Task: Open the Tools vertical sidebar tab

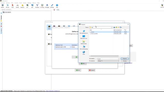Action: pyautogui.click(x=1, y=25)
